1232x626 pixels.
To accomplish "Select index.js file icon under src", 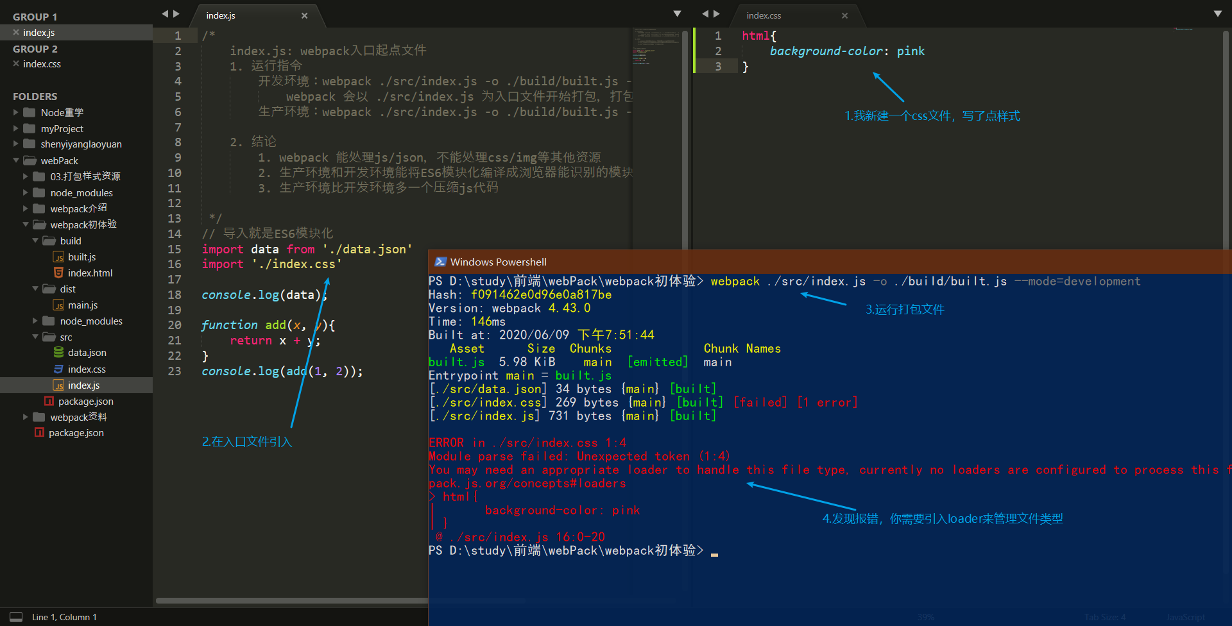I will 58,385.
